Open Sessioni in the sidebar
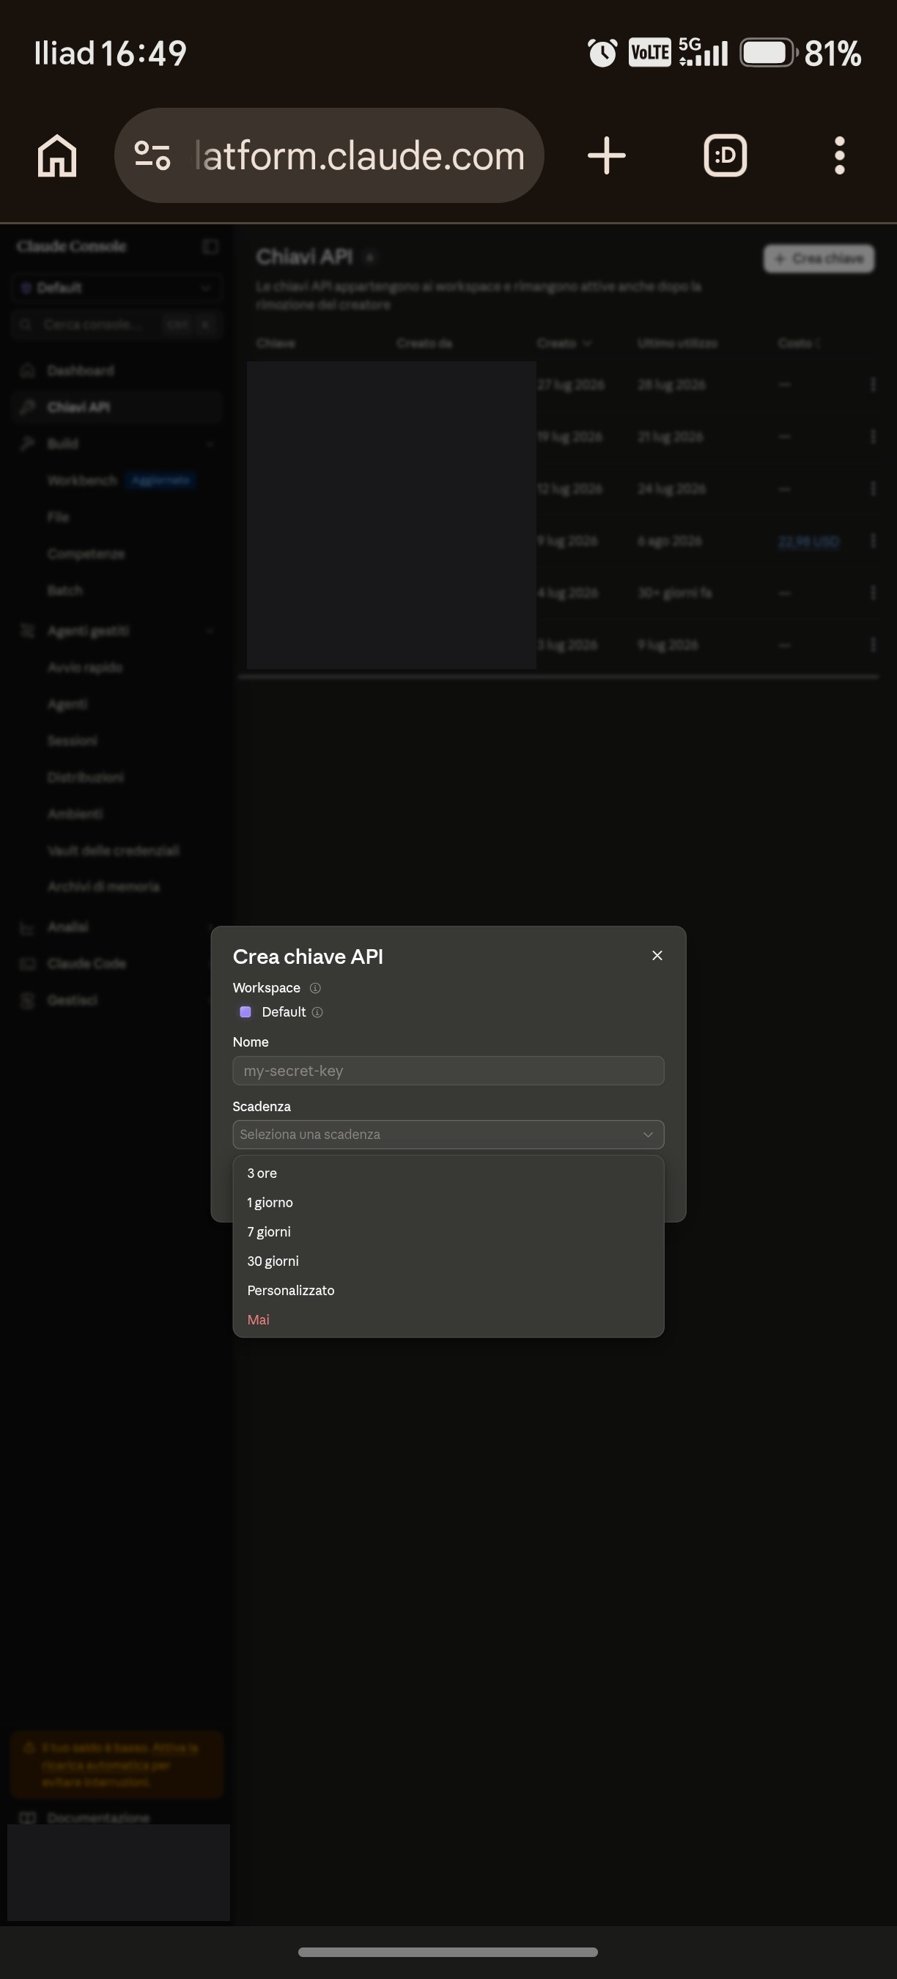897x1979 pixels. [73, 740]
